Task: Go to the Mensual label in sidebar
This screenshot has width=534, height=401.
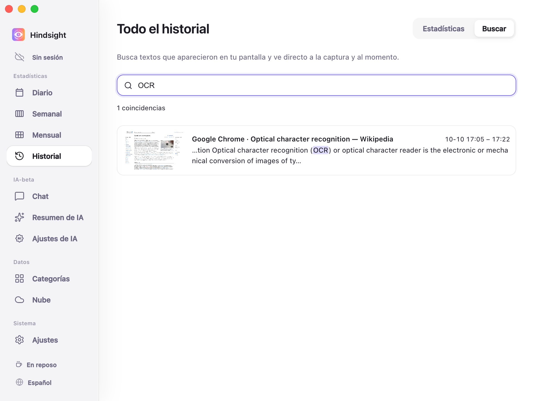Action: (47, 135)
